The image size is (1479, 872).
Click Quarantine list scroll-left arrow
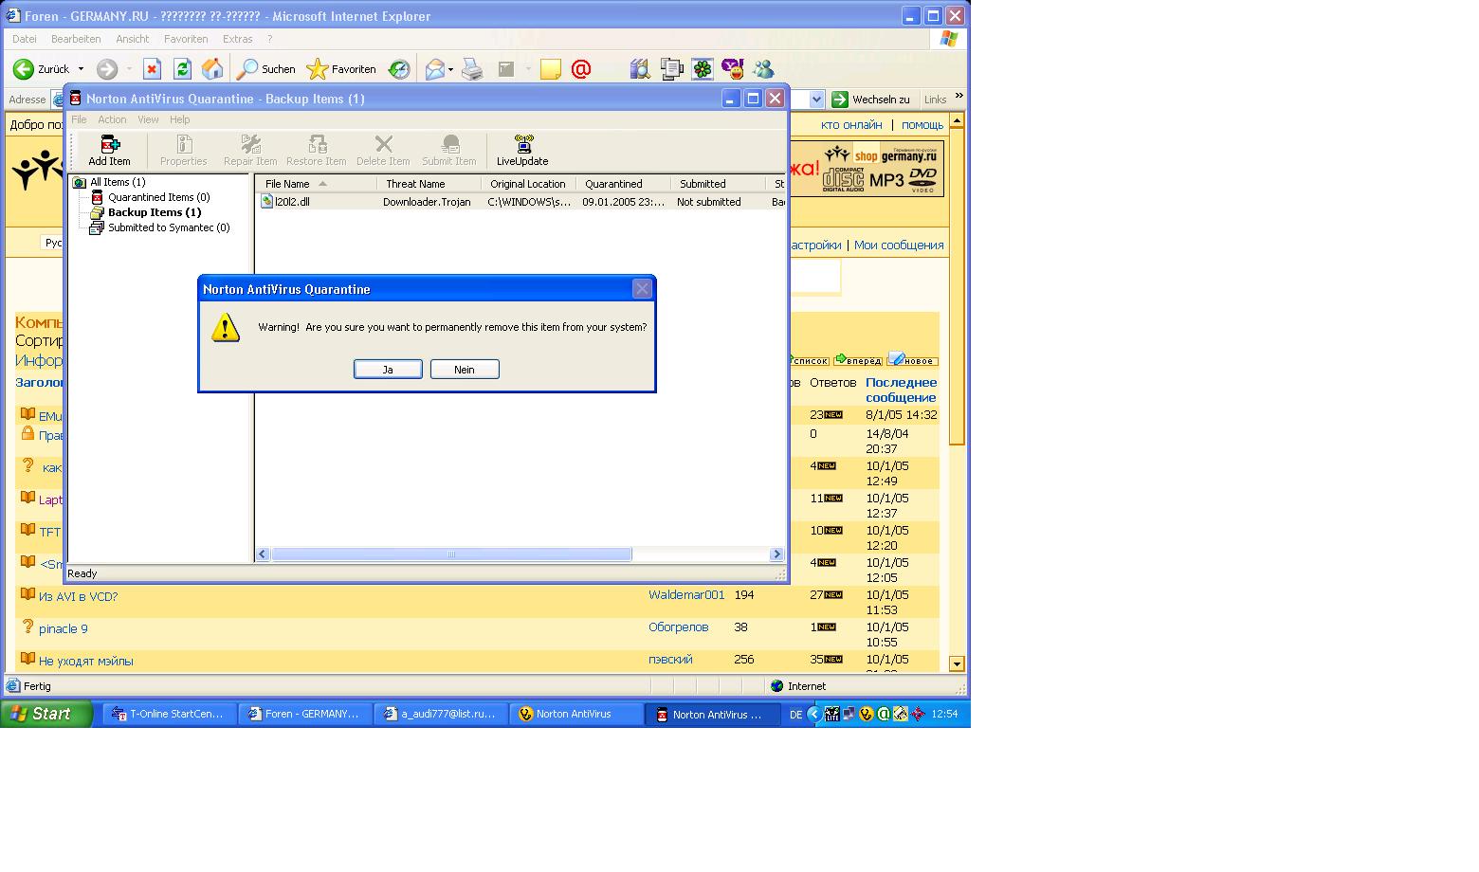[264, 554]
